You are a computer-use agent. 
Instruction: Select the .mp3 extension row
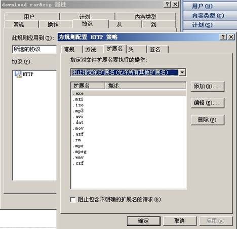click(129, 111)
